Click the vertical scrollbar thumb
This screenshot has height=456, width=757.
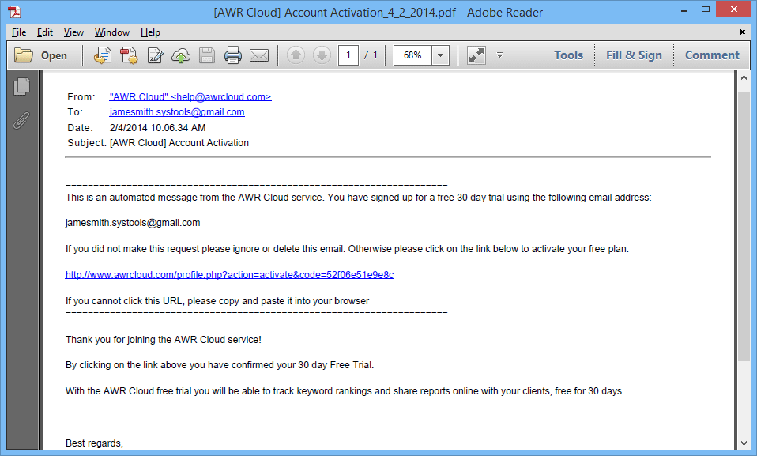pos(744,226)
